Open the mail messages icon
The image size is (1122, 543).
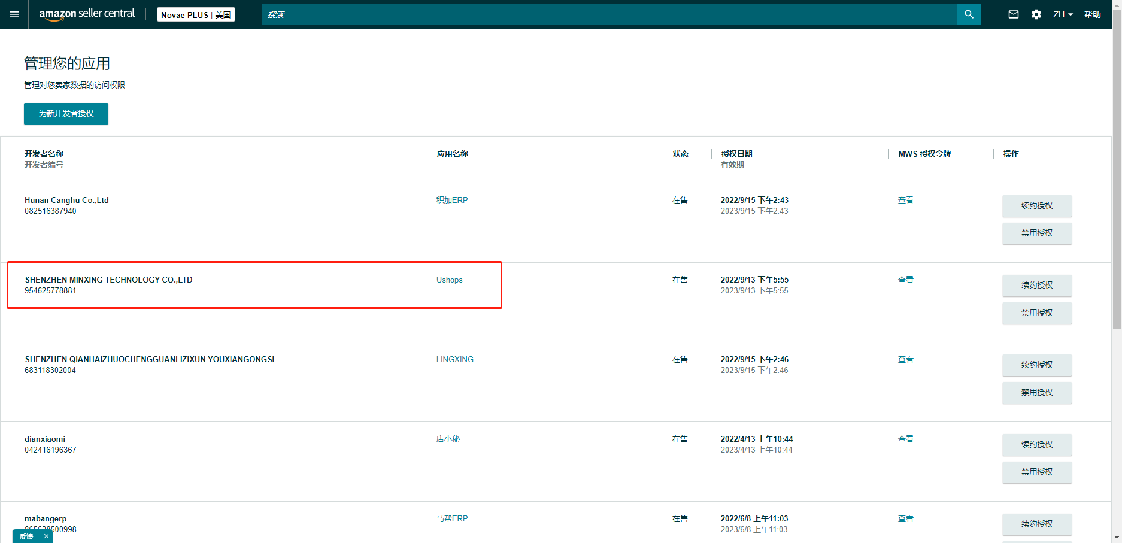click(1013, 14)
